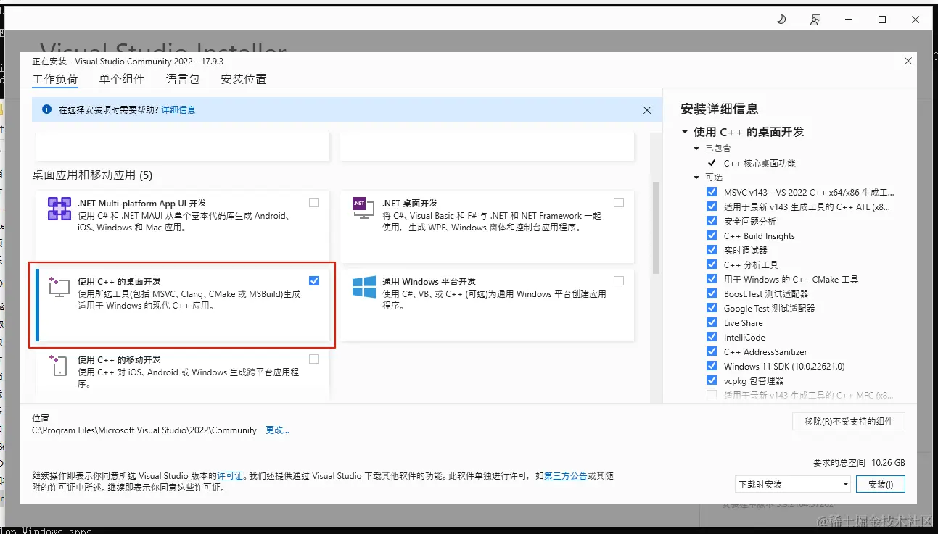Click the blue info icon in the help banner

coord(47,109)
